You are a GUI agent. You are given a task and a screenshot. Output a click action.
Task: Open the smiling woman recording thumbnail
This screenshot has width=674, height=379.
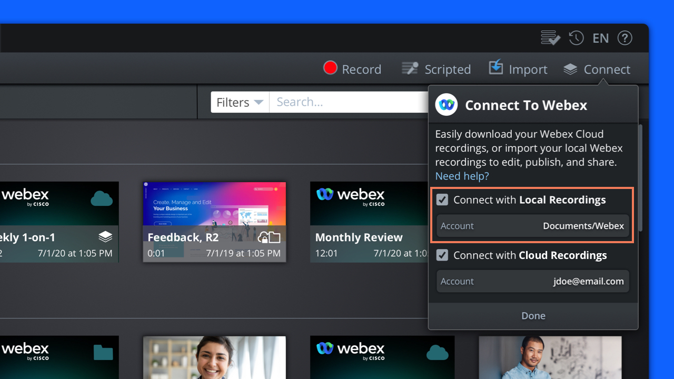pyautogui.click(x=214, y=357)
